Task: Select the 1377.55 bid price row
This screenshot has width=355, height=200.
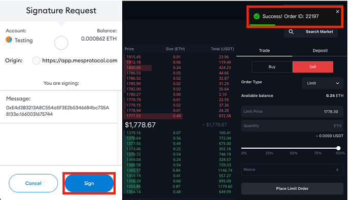Action: [180, 144]
